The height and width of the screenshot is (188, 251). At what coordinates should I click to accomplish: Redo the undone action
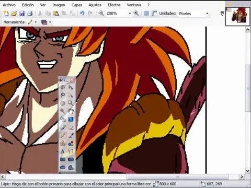[x=90, y=13]
